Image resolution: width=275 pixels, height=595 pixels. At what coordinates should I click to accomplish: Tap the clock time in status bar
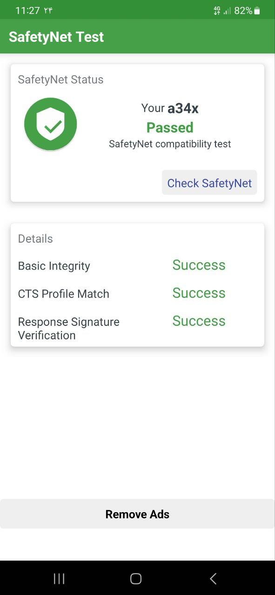27,11
